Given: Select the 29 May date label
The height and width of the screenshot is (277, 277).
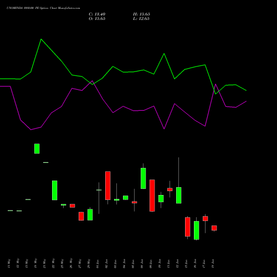Looking at the screenshot, I should [89, 264].
